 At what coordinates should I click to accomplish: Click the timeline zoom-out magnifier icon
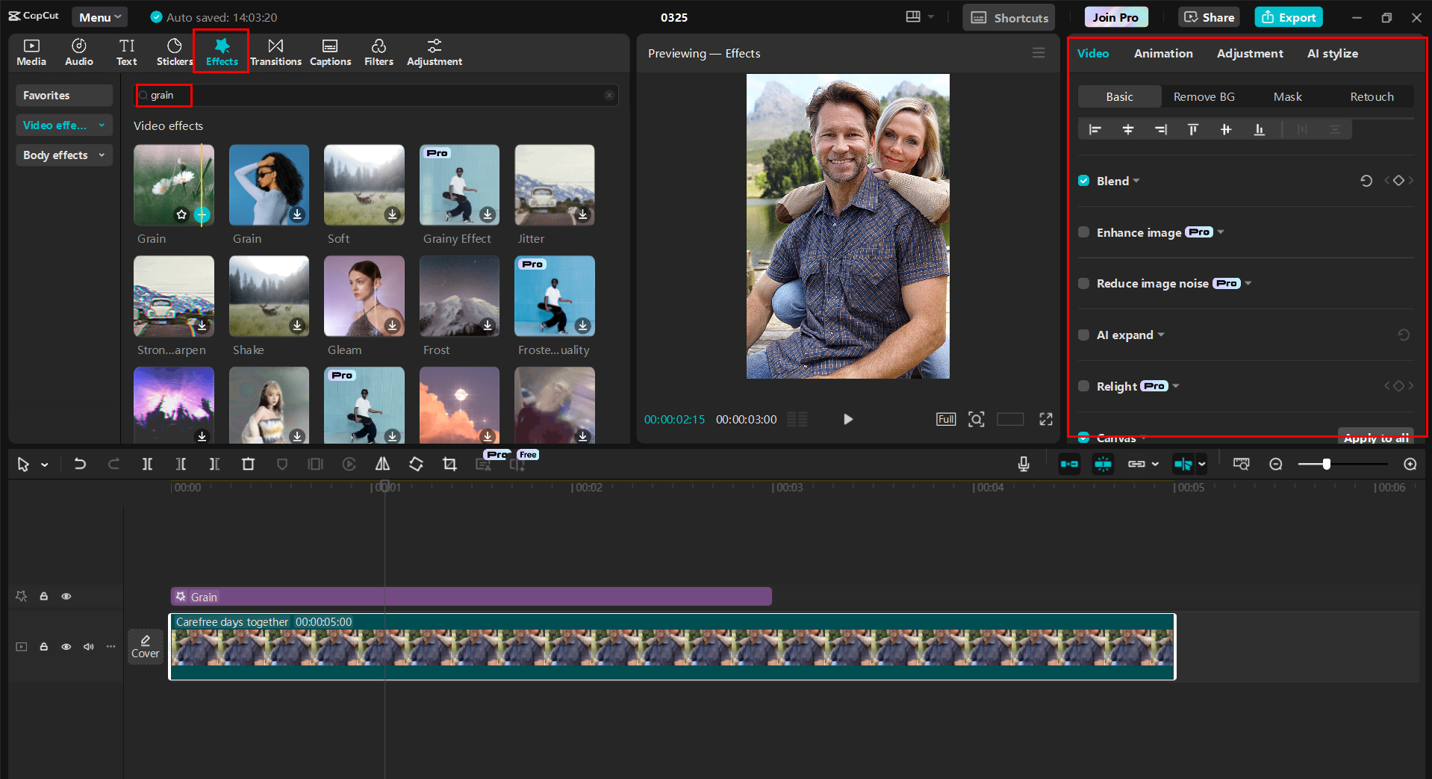point(1275,464)
